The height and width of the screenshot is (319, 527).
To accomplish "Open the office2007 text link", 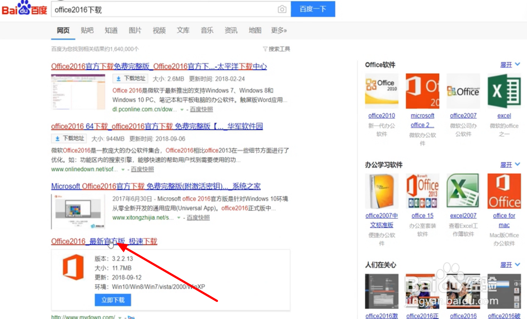I will click(x=463, y=116).
